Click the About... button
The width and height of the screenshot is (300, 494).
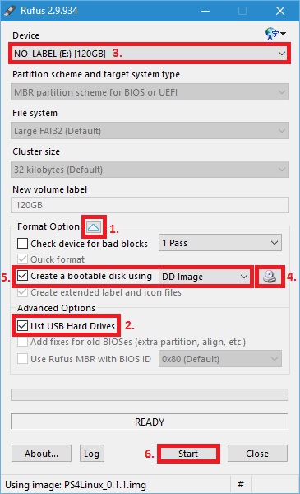(x=42, y=454)
